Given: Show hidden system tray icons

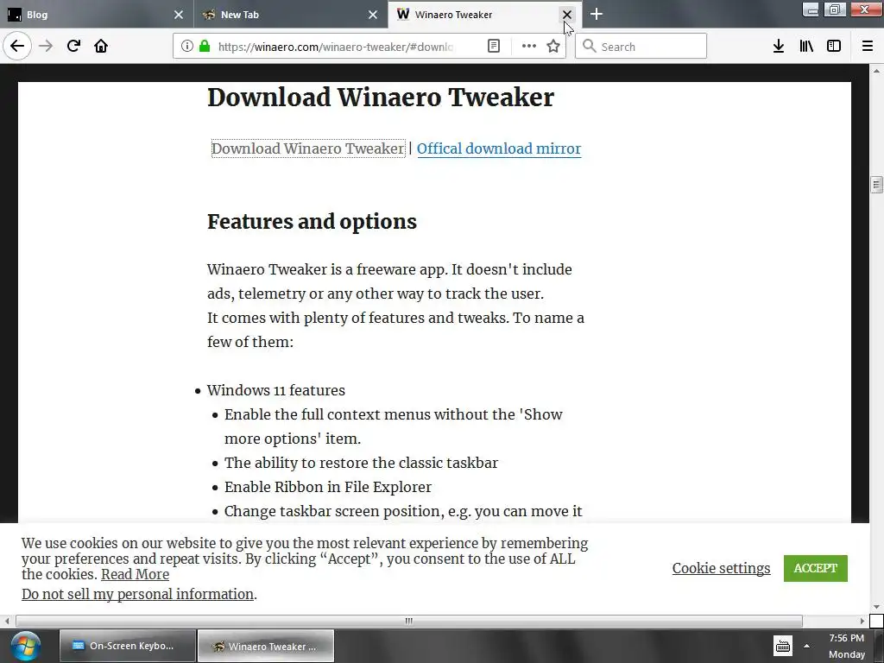Looking at the screenshot, I should pos(807,646).
